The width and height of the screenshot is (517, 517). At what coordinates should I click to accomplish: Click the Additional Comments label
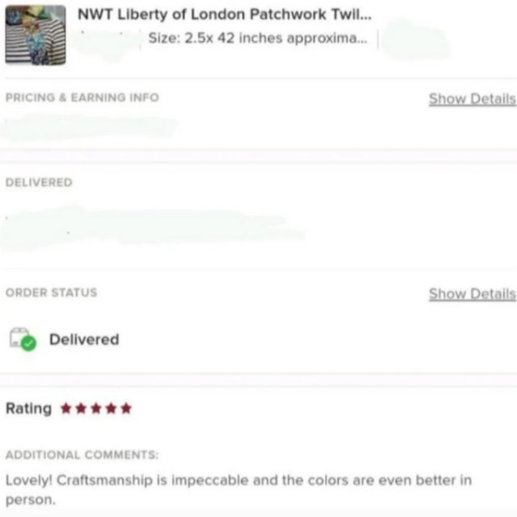tap(82, 455)
